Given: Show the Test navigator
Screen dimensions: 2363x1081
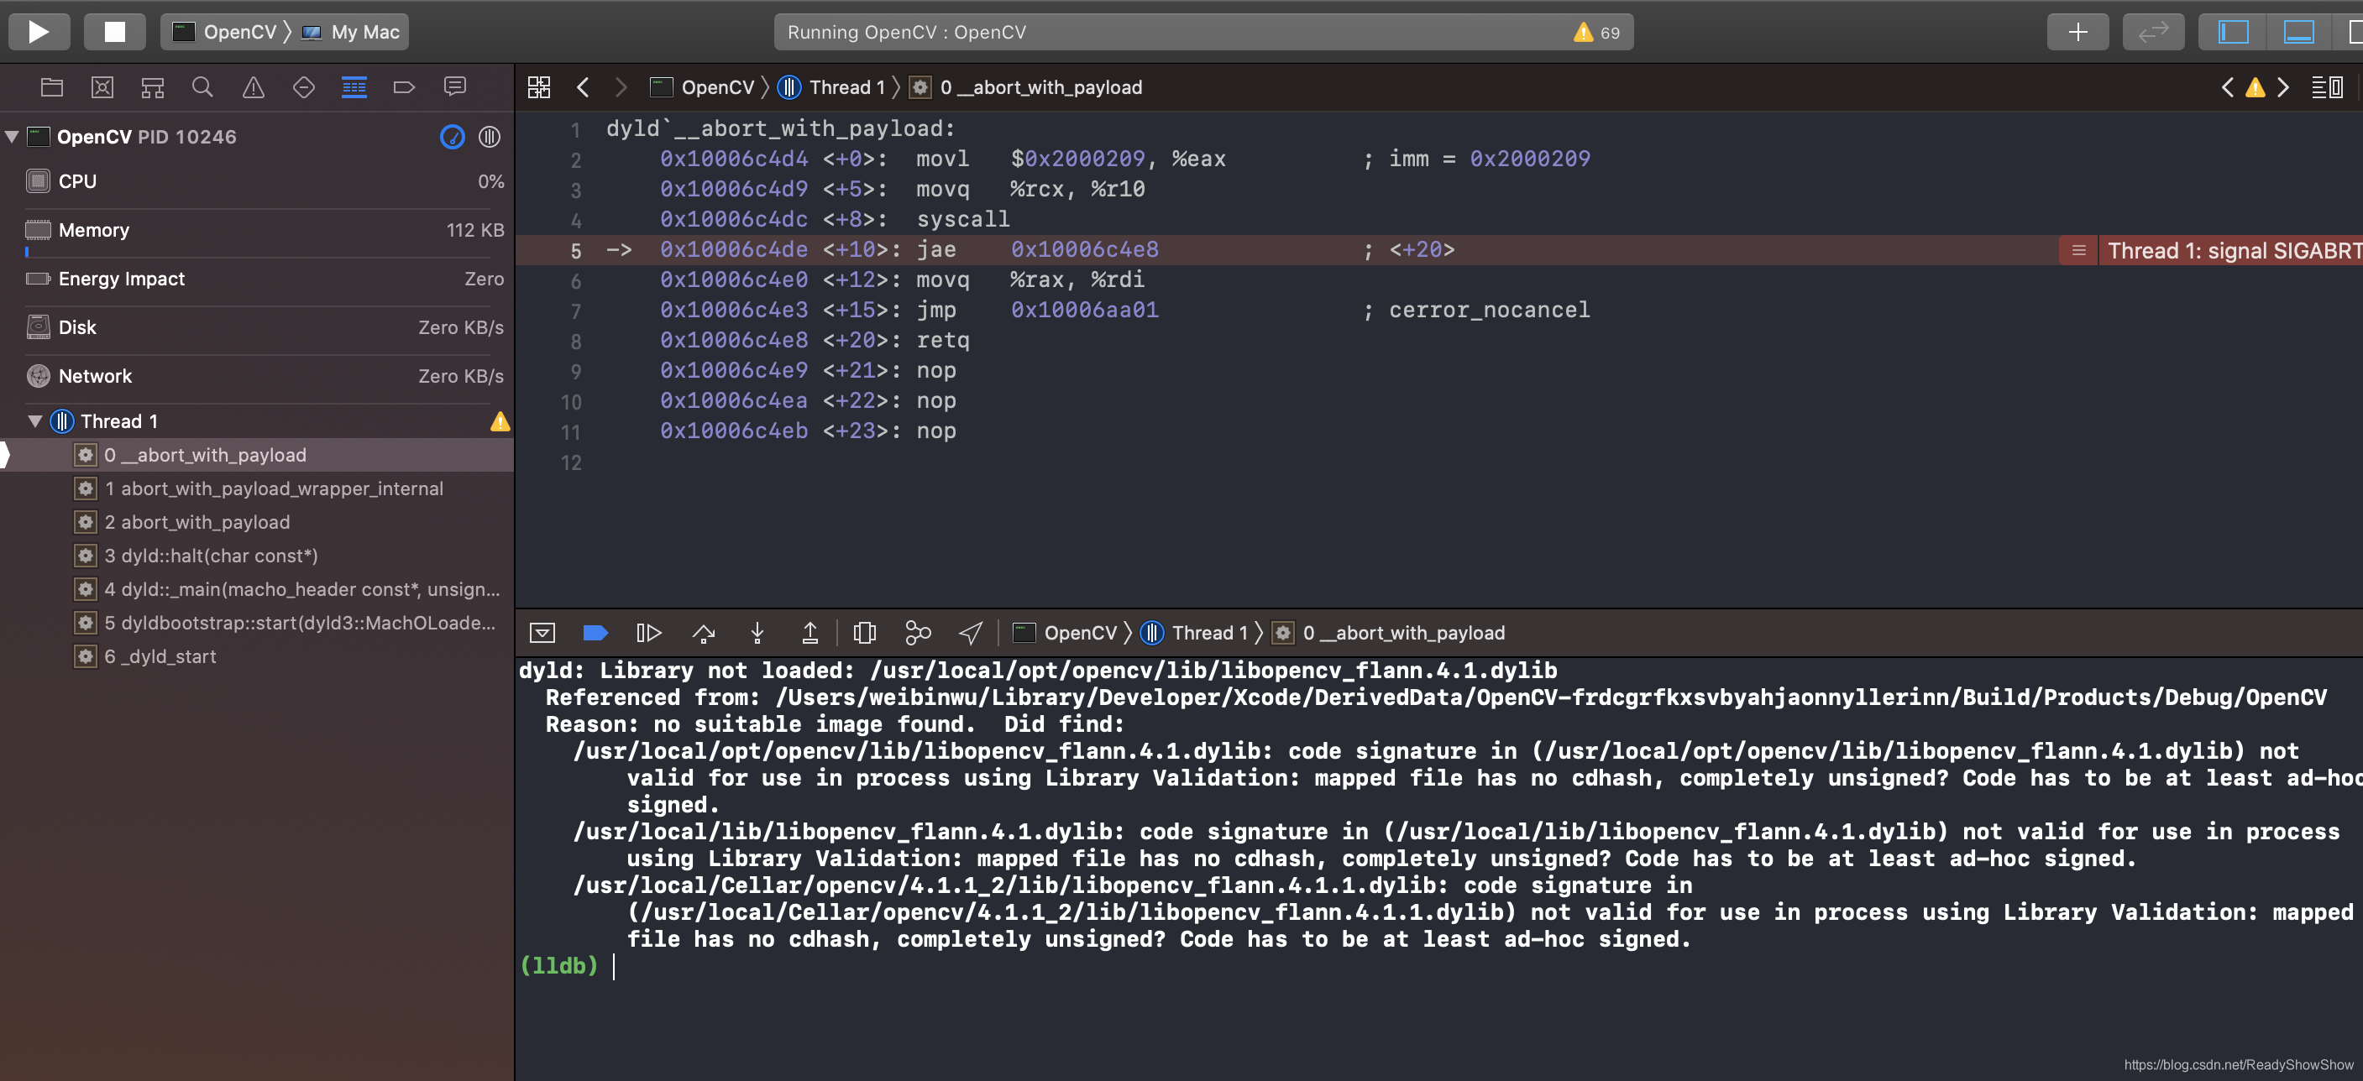Looking at the screenshot, I should pos(304,87).
